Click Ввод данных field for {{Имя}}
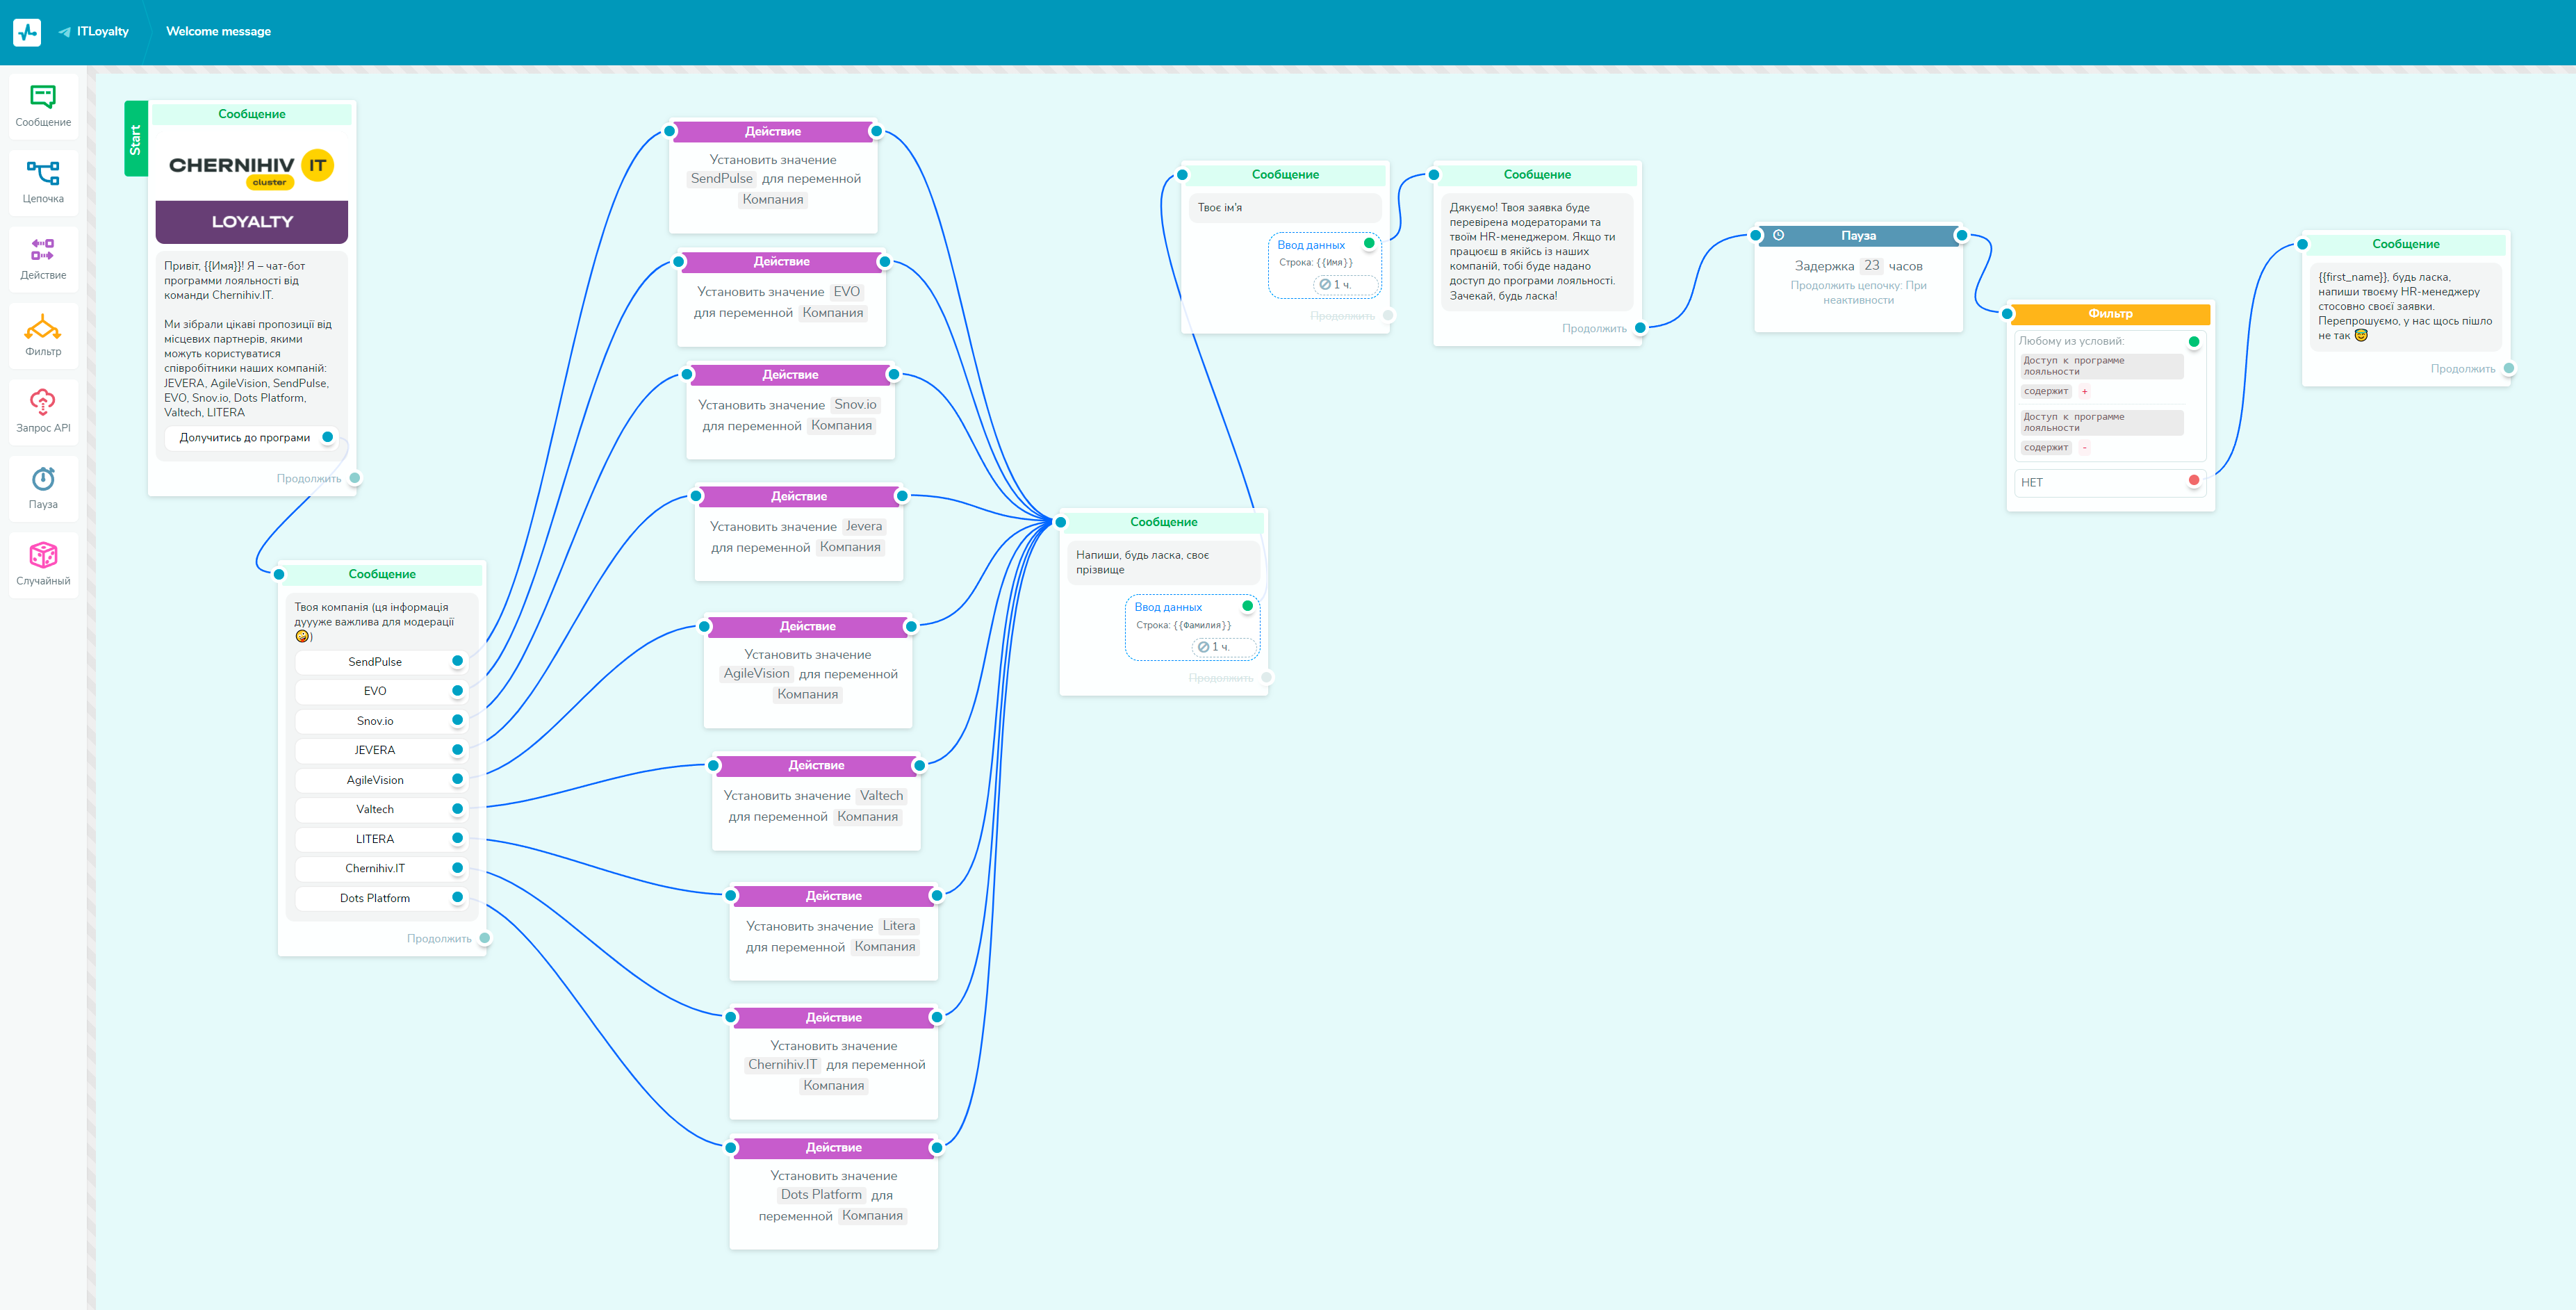Viewport: 2576px width, 1310px height. 1325,266
